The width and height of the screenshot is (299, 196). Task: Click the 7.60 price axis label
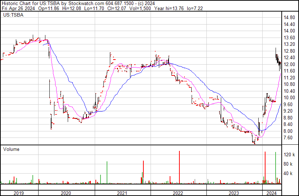[288, 138]
